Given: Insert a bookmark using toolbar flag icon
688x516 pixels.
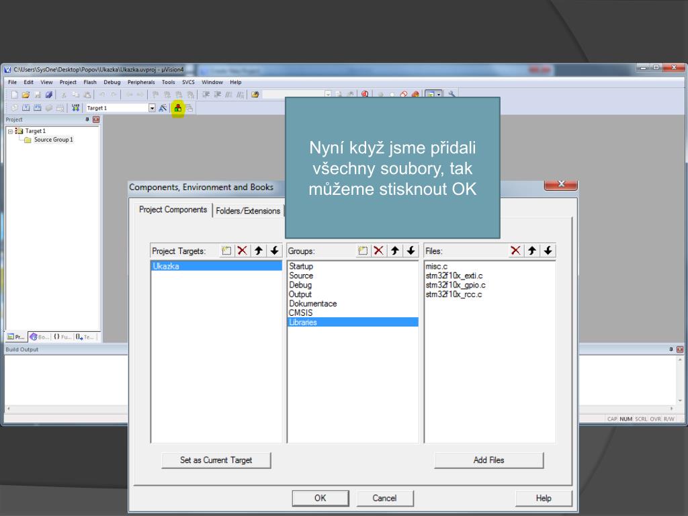Looking at the screenshot, I should (155, 94).
